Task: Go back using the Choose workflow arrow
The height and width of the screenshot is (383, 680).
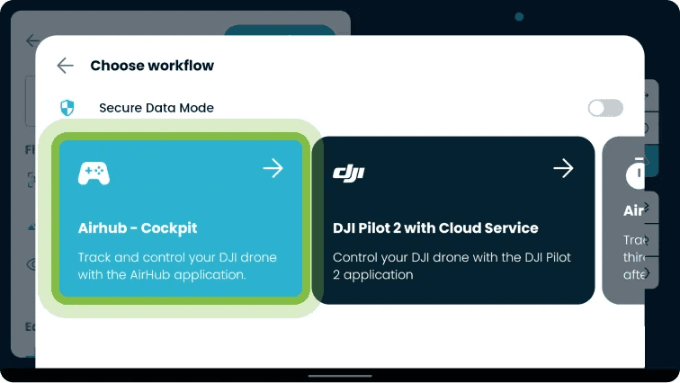Action: pyautogui.click(x=65, y=66)
